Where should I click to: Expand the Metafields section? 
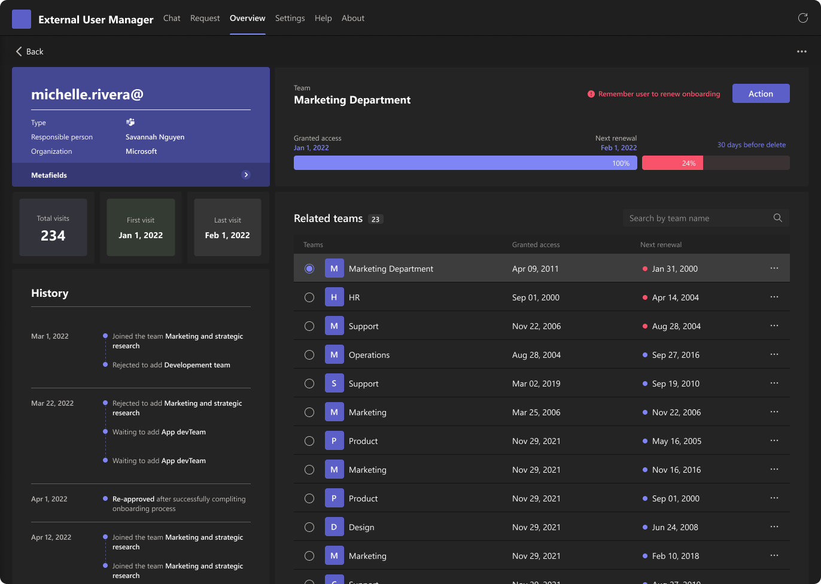(x=245, y=175)
